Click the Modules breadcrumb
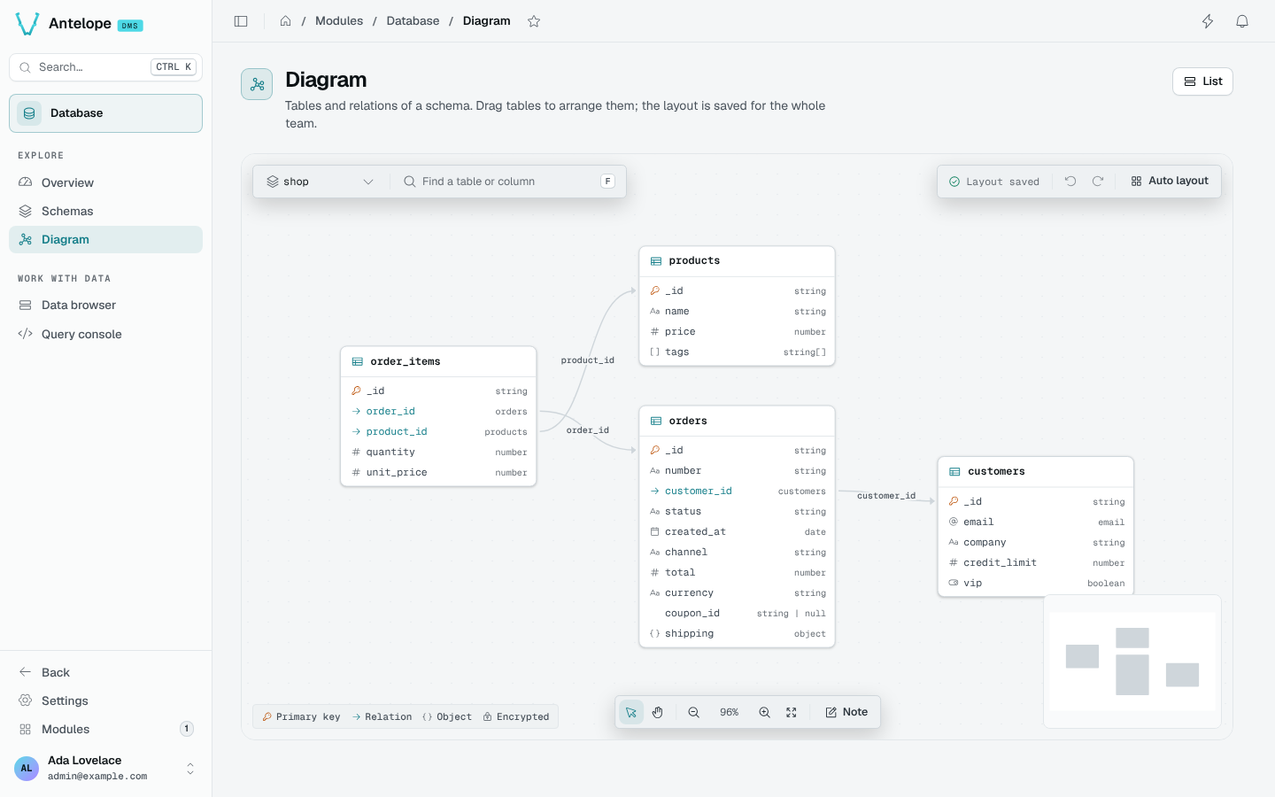This screenshot has width=1275, height=797. 339,21
